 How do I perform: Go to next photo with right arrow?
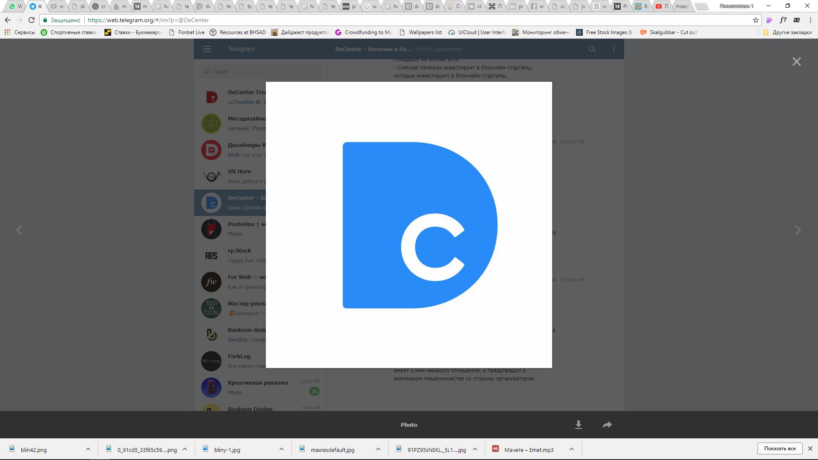(798, 230)
